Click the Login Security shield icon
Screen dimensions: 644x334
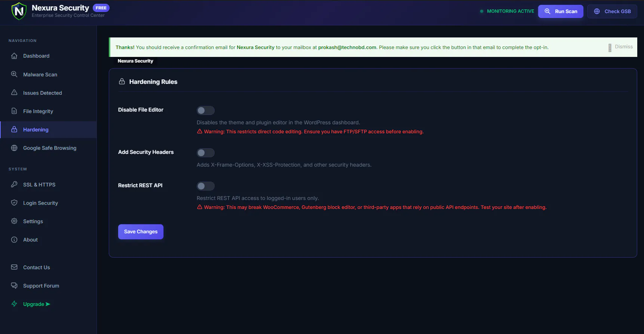[14, 203]
